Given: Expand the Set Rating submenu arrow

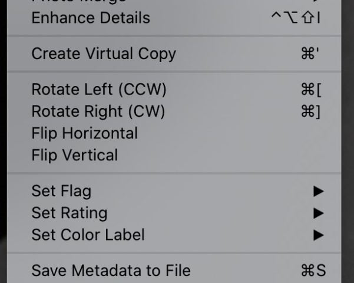Looking at the screenshot, I should point(318,213).
